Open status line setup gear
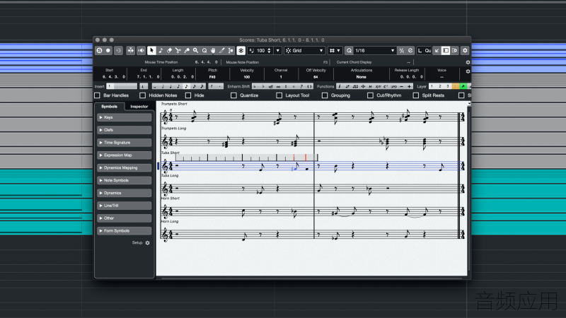 (x=468, y=62)
